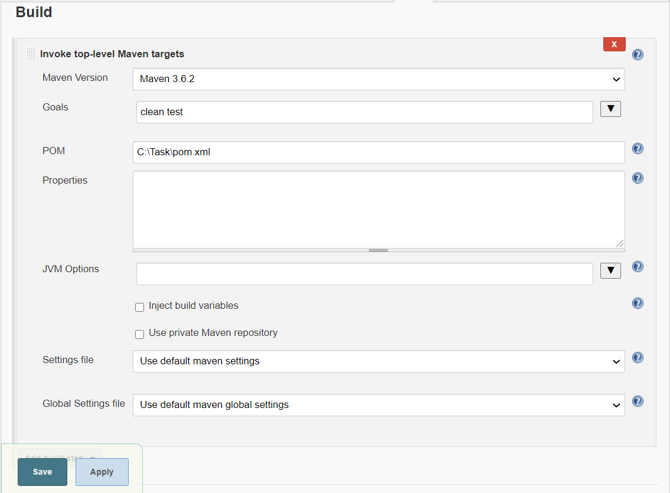Viewport: 670px width, 493px height.
Task: Enable the Inject build variables checkbox
Action: pos(139,306)
